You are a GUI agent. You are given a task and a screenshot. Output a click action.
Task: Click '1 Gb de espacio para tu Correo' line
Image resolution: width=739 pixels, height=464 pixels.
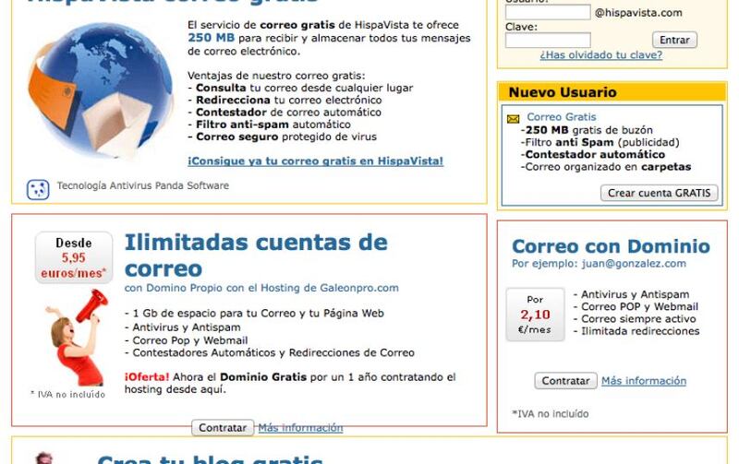point(255,314)
